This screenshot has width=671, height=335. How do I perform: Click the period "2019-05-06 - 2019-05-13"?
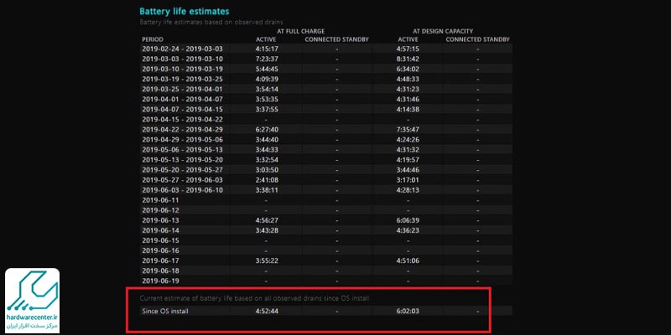pos(182,150)
